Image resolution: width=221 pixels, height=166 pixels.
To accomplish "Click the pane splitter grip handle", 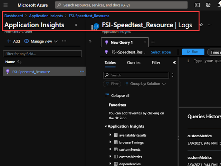I will click(178, 138).
